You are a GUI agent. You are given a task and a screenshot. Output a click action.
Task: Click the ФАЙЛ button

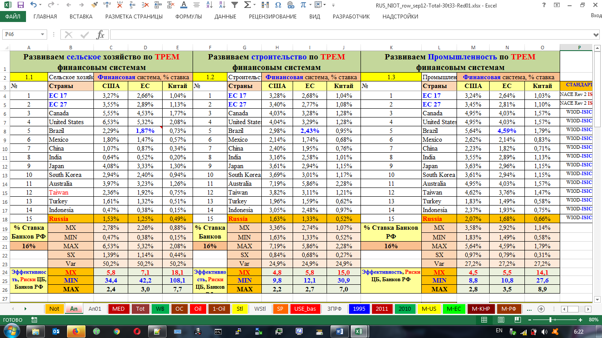click(13, 17)
